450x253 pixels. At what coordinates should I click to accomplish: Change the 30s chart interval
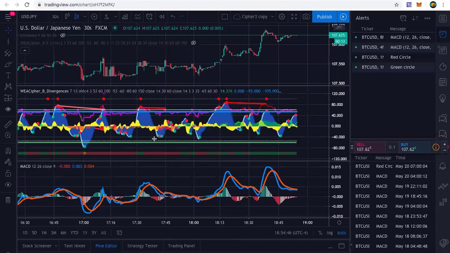point(55,17)
